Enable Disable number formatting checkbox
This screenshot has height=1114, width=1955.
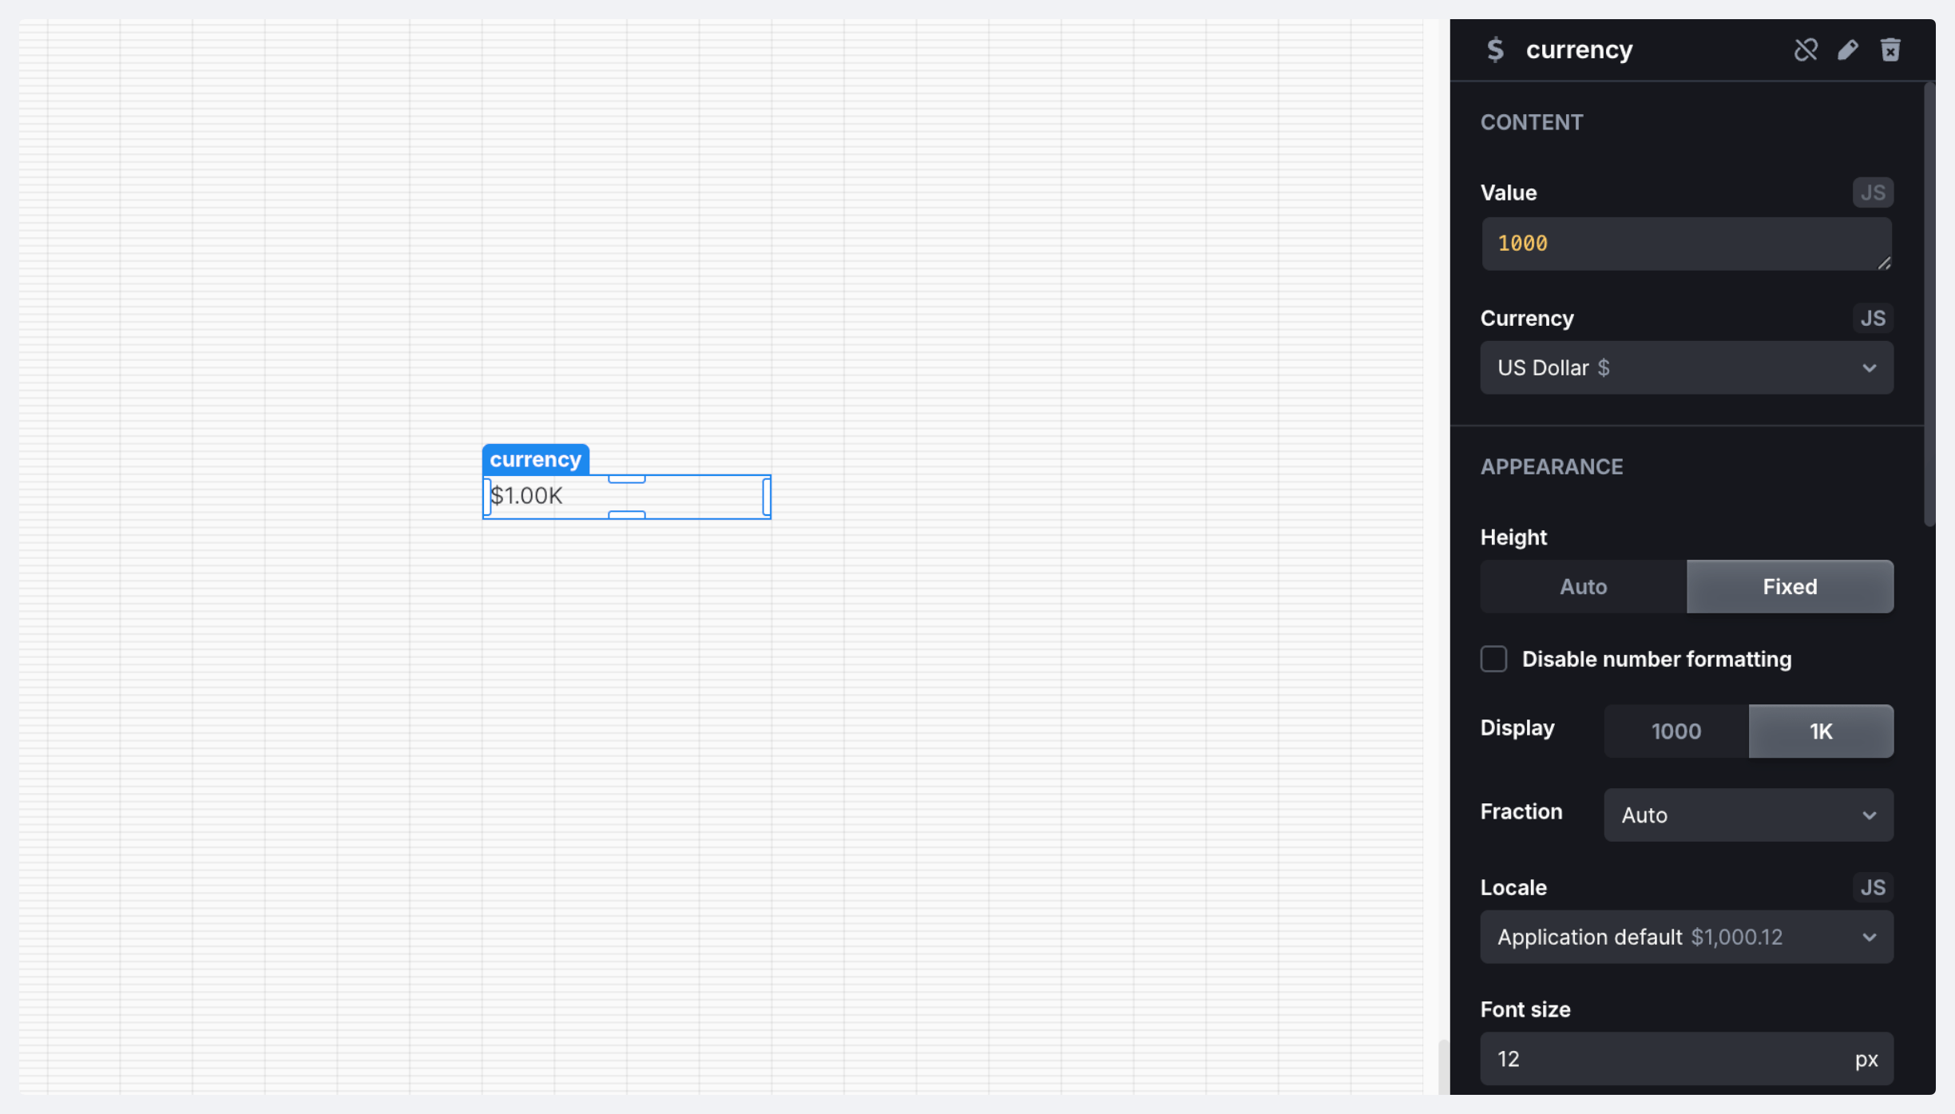pyautogui.click(x=1493, y=659)
